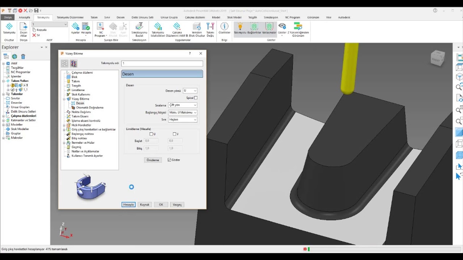Expand Hızlı Hareketler in dialog tree
This screenshot has height=260, width=463.
(64, 125)
